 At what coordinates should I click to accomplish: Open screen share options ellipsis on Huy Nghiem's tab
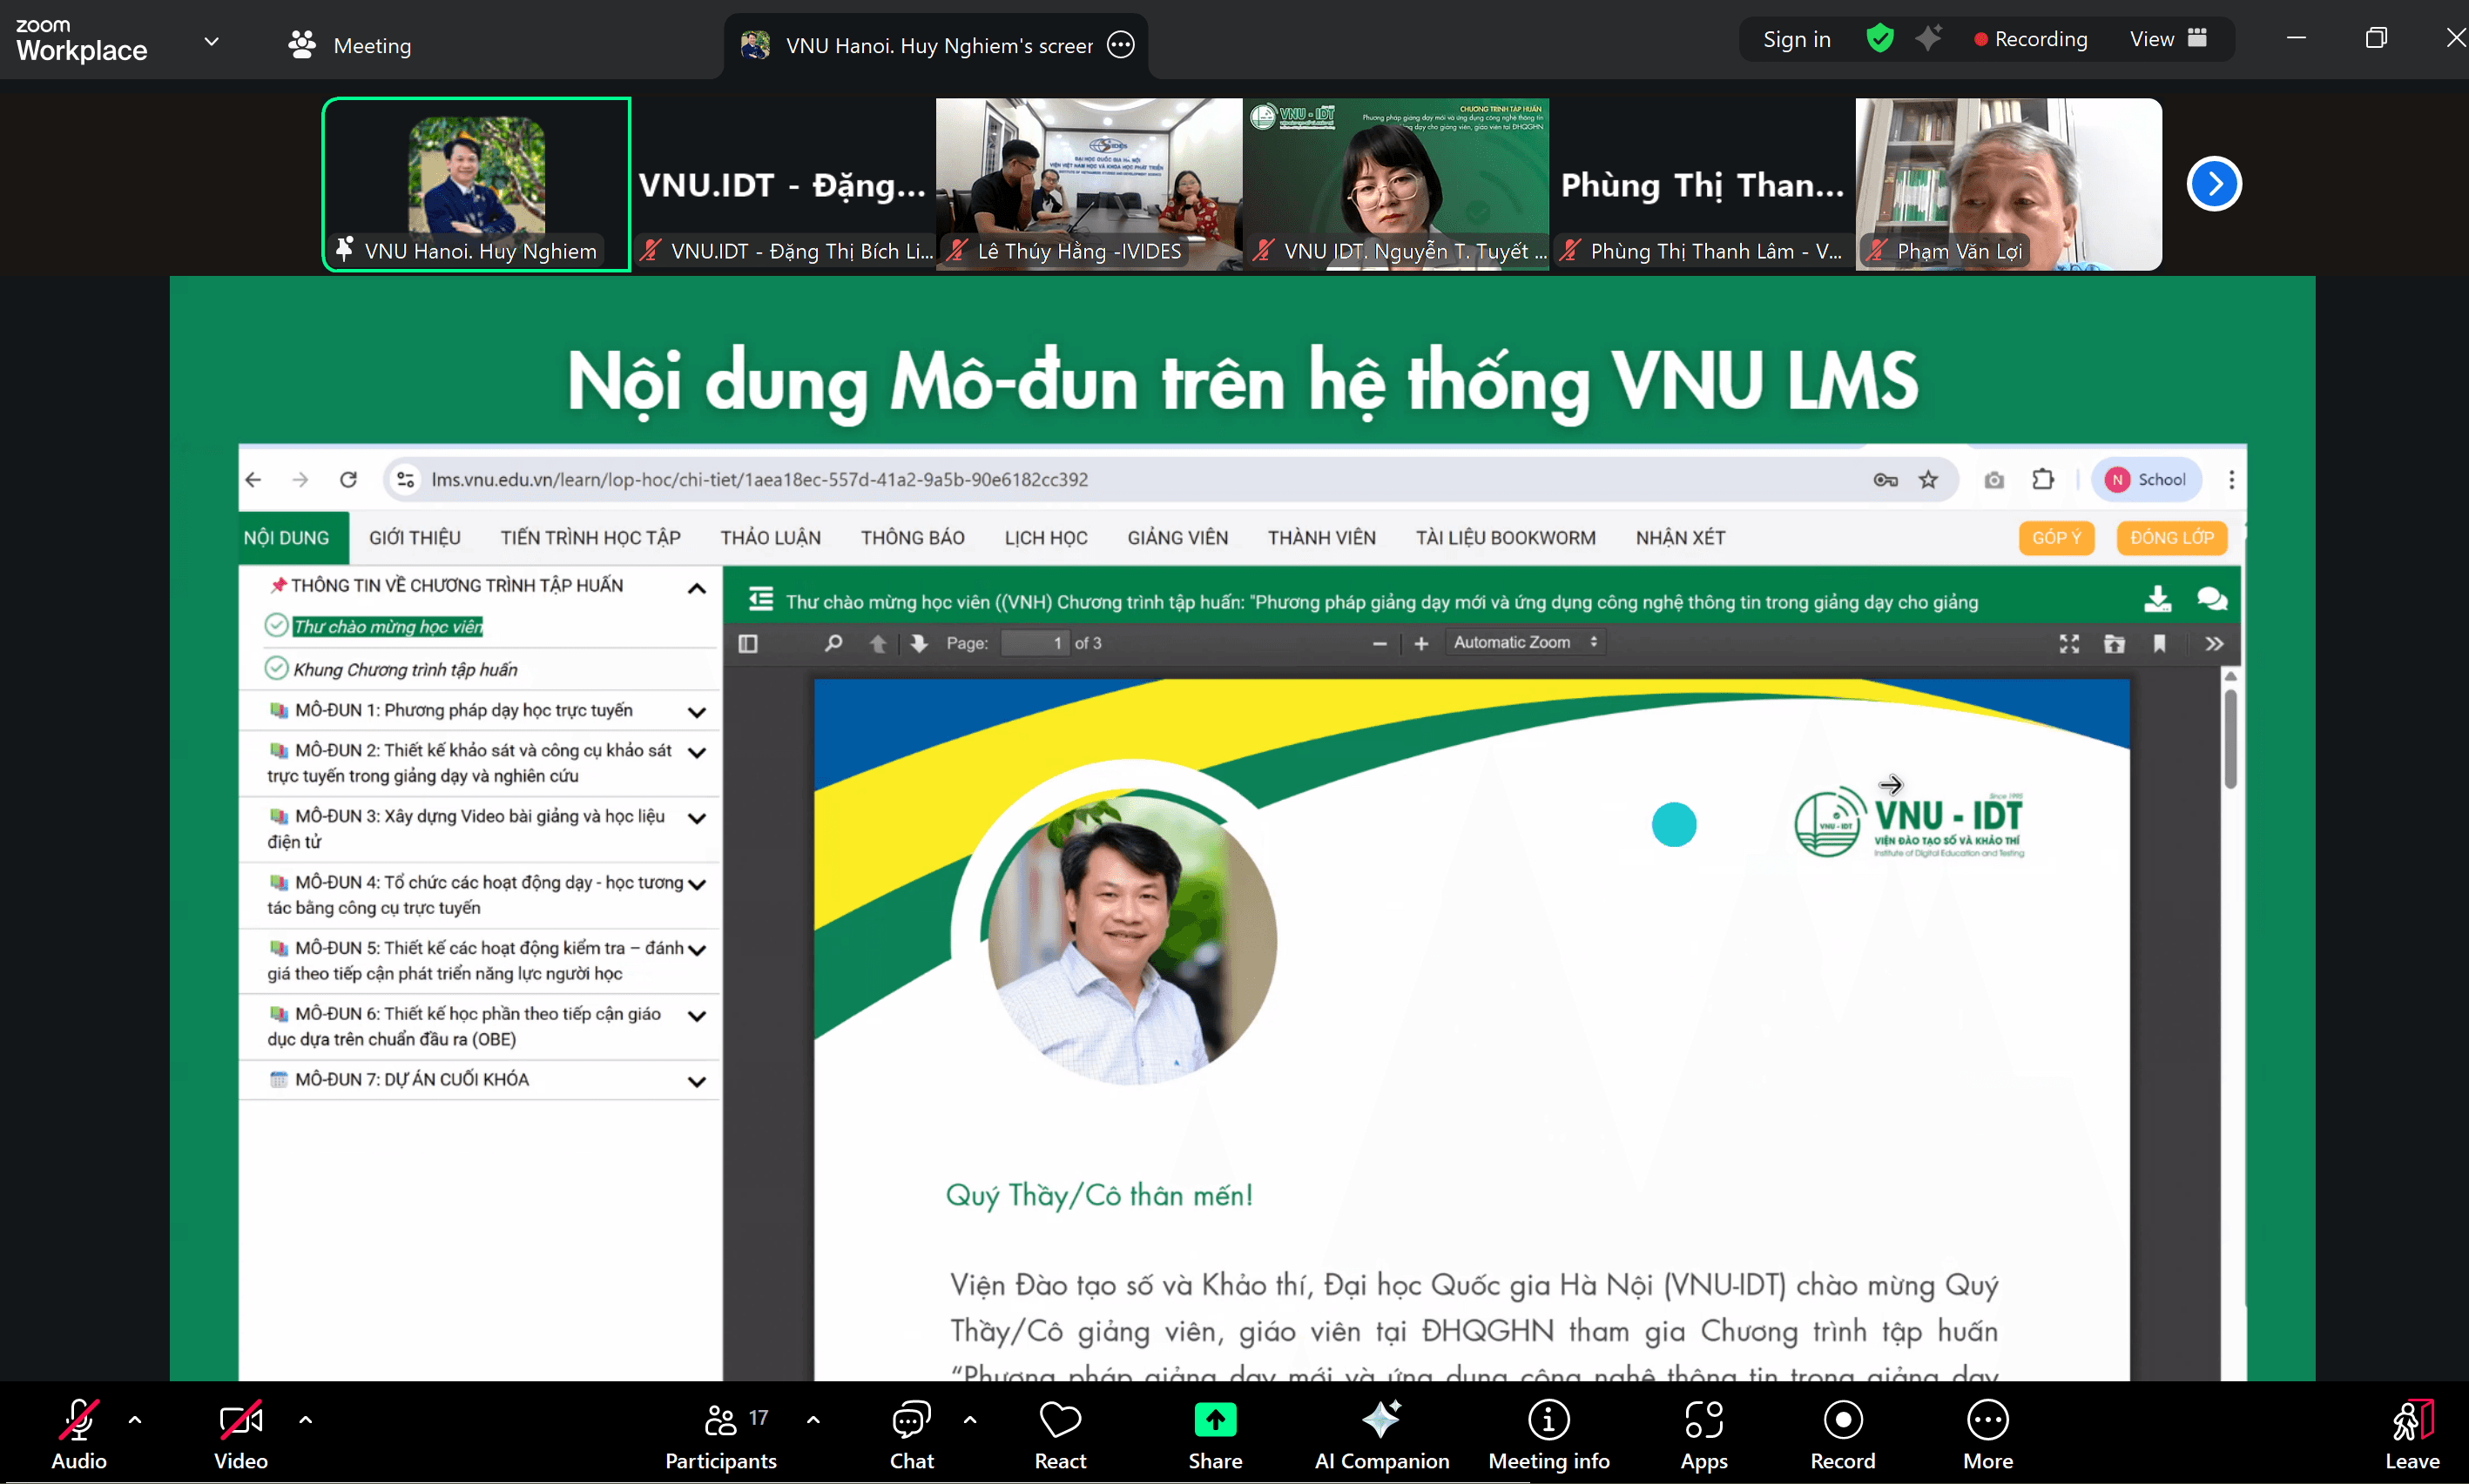pos(1121,45)
